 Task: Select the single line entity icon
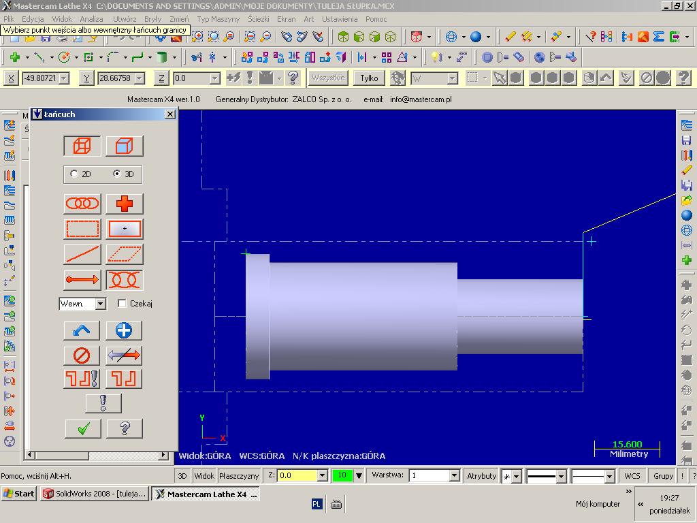[82, 255]
